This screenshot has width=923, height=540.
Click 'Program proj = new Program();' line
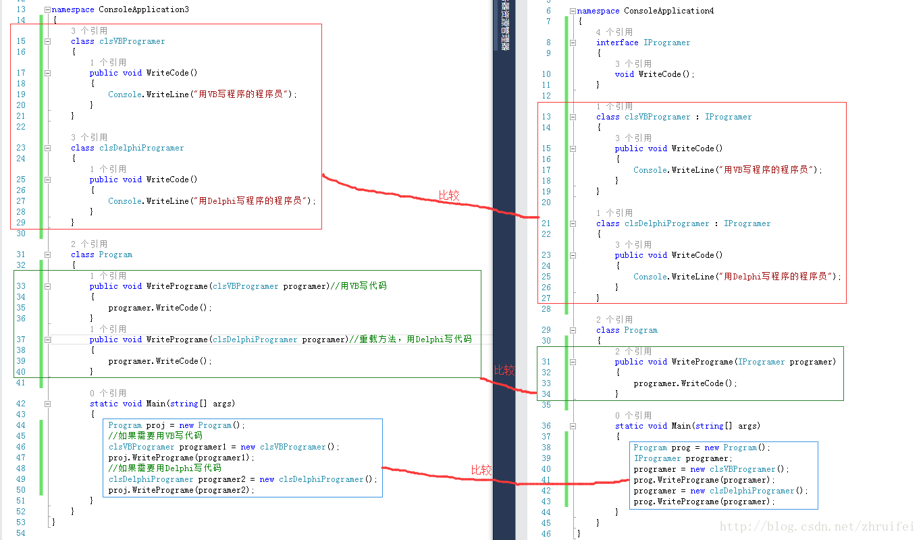(177, 425)
